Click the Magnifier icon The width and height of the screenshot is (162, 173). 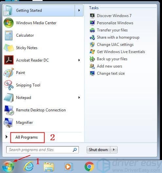[9, 123]
